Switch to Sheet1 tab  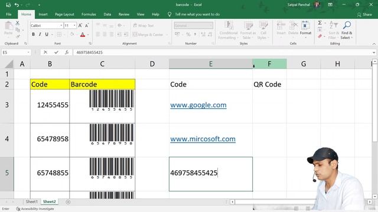click(32, 201)
